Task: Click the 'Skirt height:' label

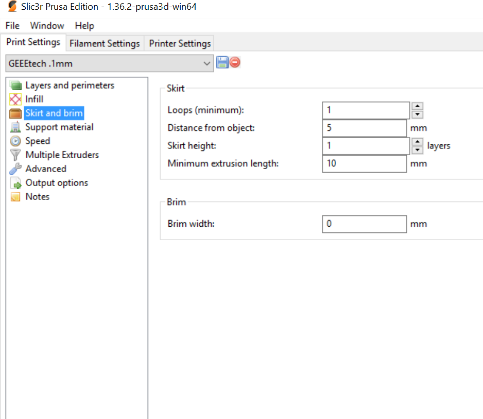Action: 192,145
